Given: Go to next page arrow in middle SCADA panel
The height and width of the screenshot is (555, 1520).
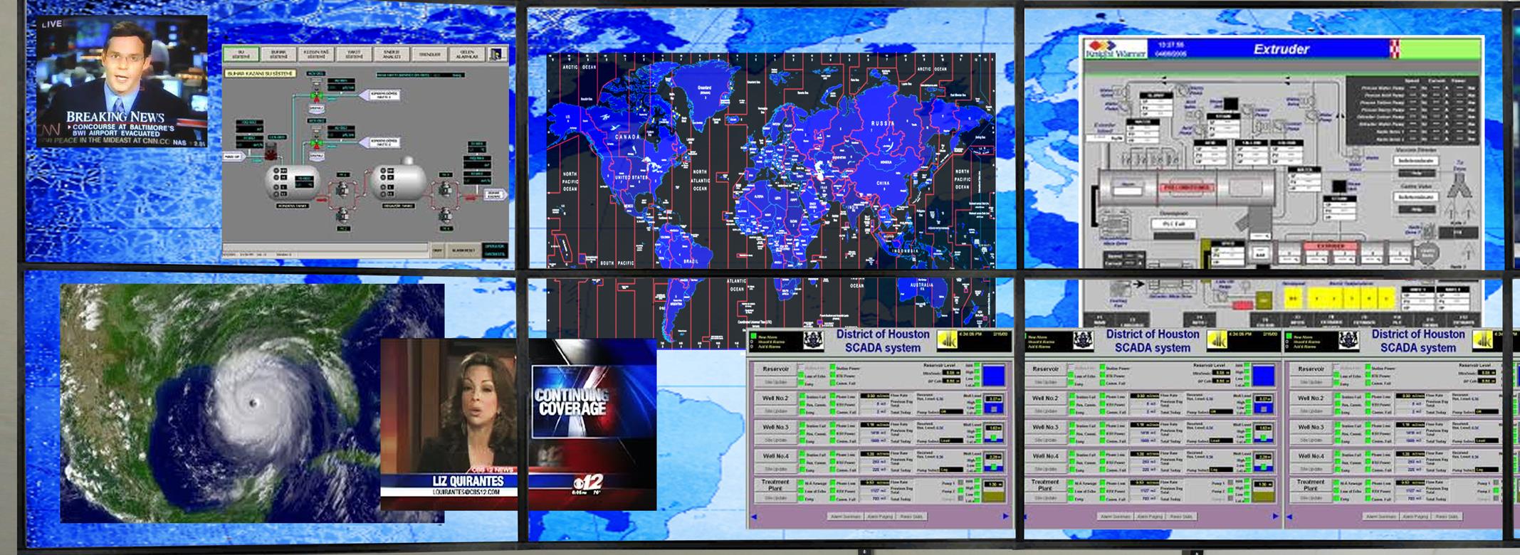Looking at the screenshot, I should [x=1276, y=517].
